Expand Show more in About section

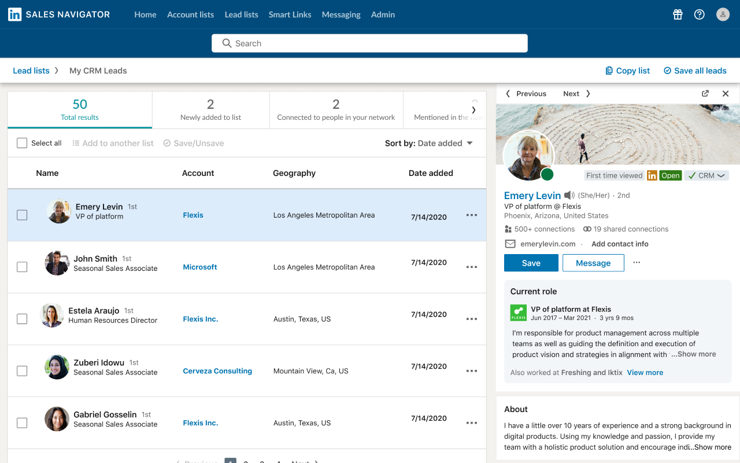tap(711, 447)
